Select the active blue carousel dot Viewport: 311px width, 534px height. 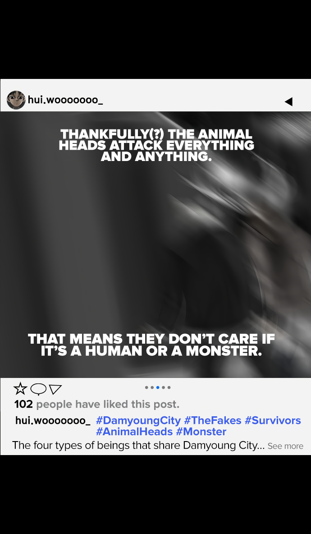(x=158, y=387)
